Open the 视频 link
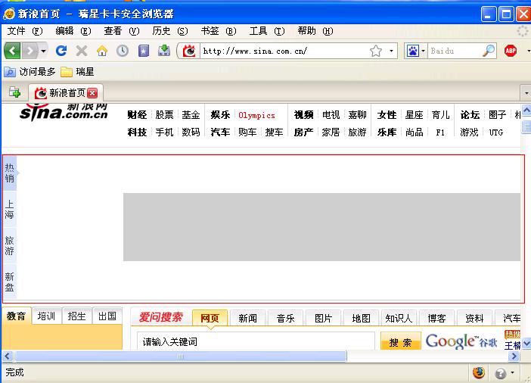 pyautogui.click(x=303, y=115)
